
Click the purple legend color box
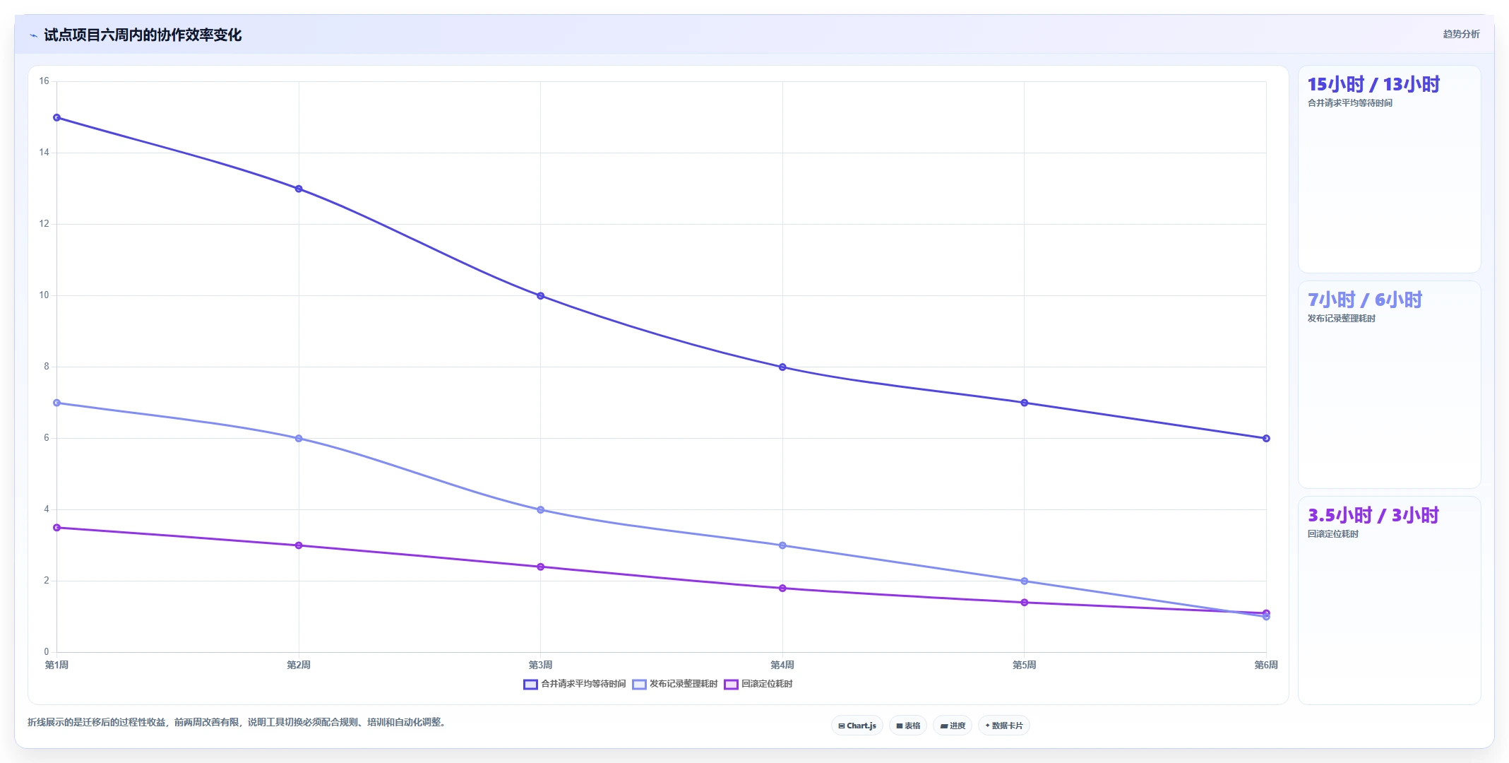click(731, 684)
